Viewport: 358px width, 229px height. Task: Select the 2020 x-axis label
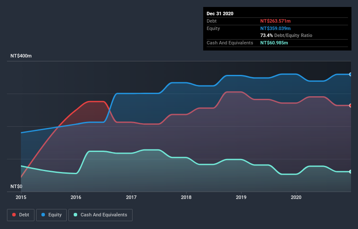[x=296, y=197]
